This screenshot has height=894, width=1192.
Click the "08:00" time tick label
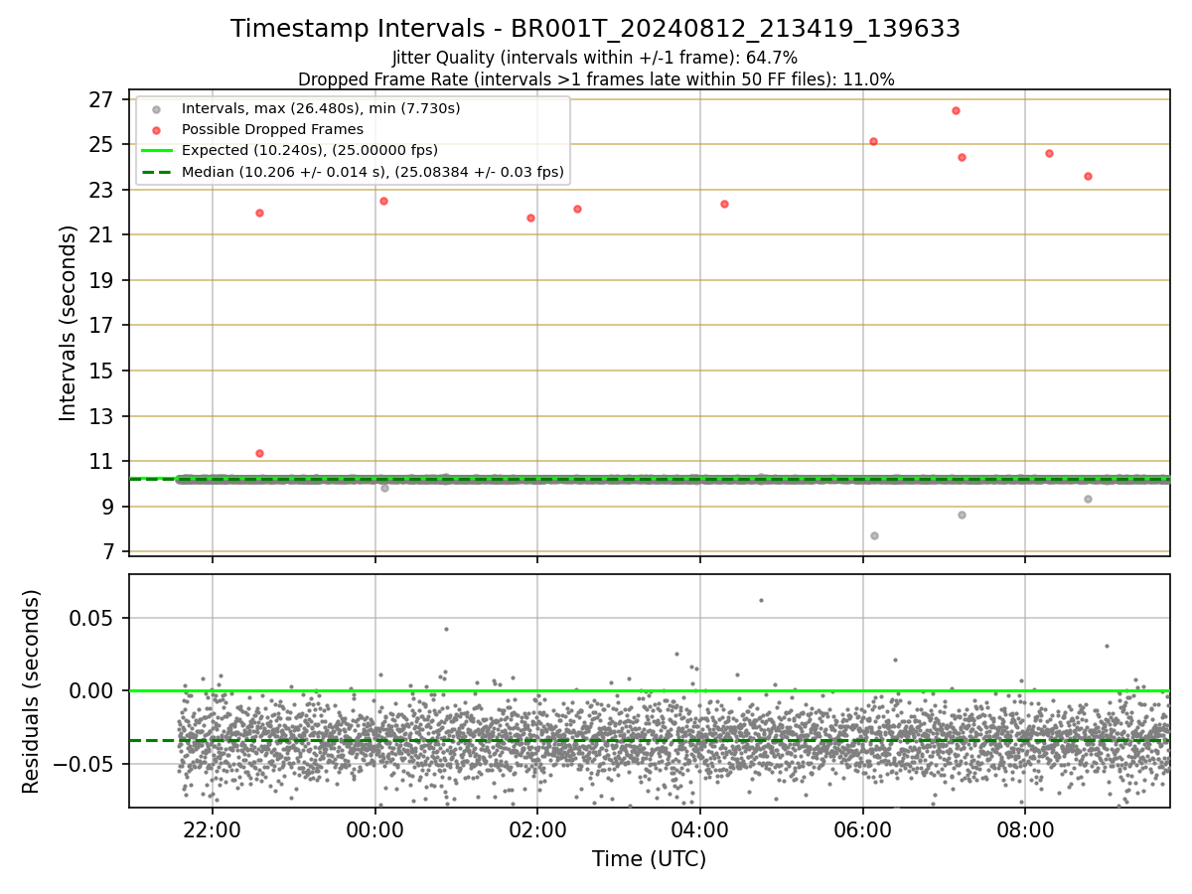(1025, 829)
